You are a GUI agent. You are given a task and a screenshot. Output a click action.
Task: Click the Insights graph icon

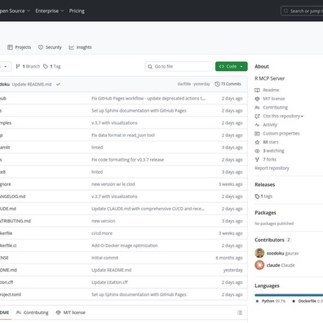point(71,47)
